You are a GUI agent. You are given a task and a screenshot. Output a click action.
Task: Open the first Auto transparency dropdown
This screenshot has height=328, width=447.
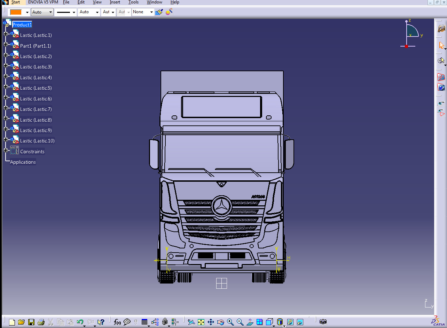50,12
